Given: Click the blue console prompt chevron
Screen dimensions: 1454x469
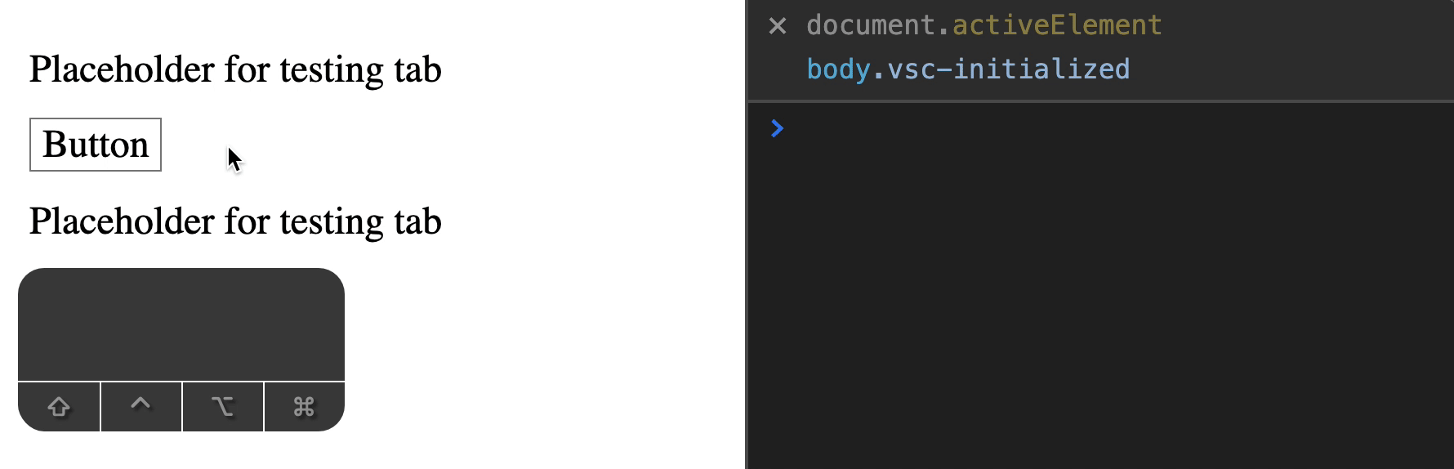Looking at the screenshot, I should pyautogui.click(x=777, y=128).
